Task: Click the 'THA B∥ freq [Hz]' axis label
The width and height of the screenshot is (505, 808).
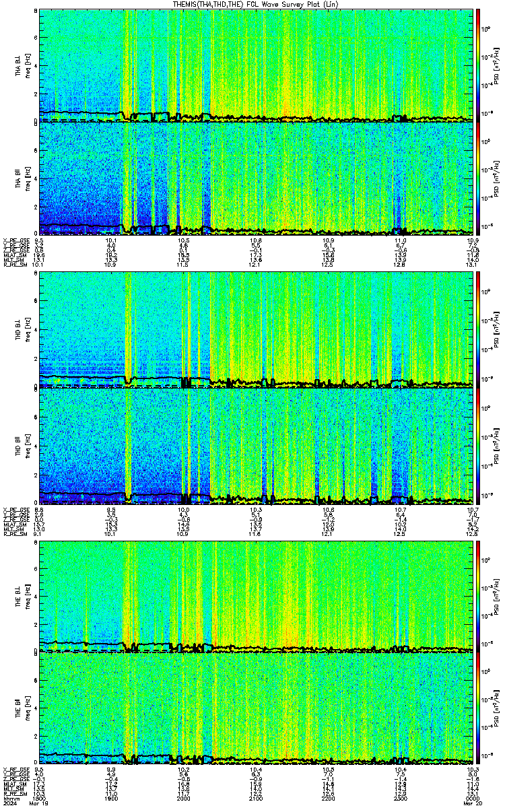Action: 22,178
